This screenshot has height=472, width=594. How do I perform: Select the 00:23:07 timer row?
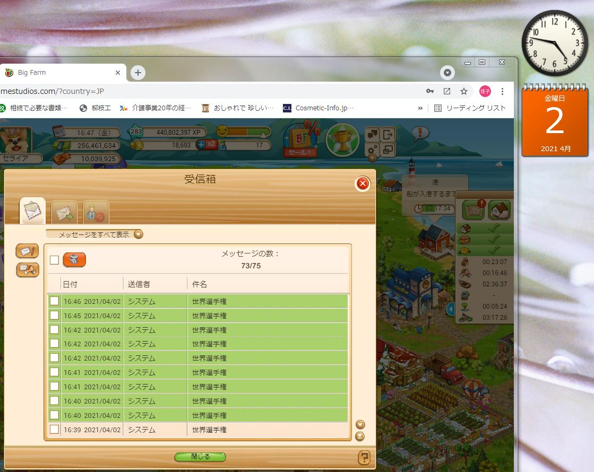485,262
